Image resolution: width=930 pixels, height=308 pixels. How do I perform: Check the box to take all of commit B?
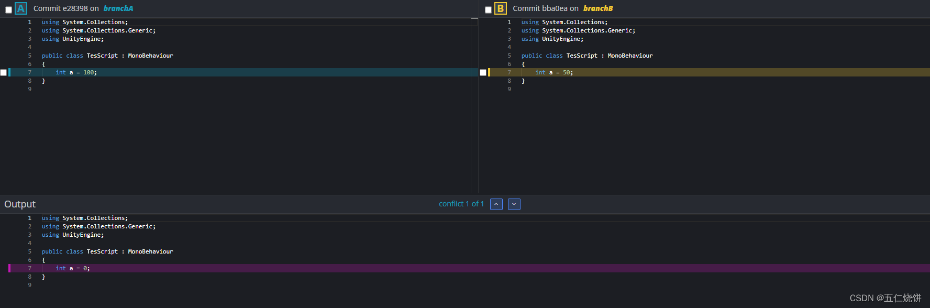point(488,10)
